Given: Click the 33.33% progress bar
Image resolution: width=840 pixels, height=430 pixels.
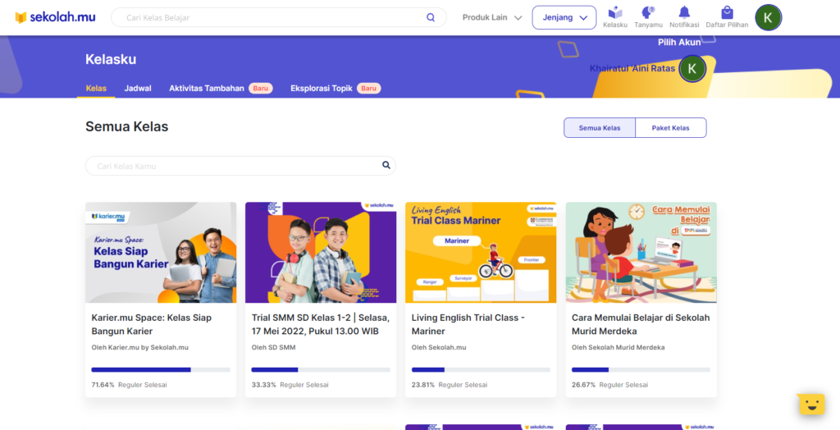Looking at the screenshot, I should pyautogui.click(x=321, y=370).
